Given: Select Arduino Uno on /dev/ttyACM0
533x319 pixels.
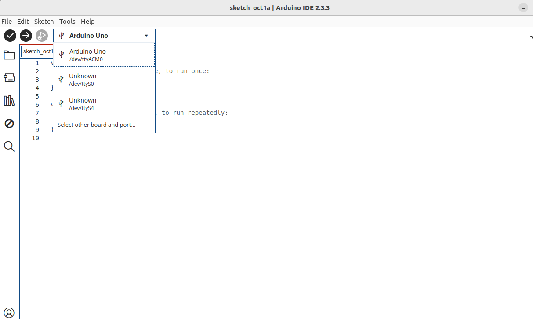Looking at the screenshot, I should coord(104,55).
